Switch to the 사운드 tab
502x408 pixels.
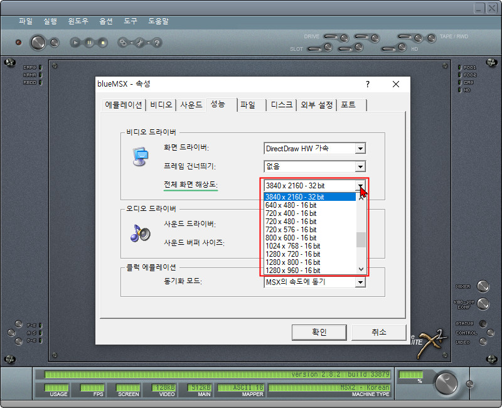pyautogui.click(x=191, y=105)
